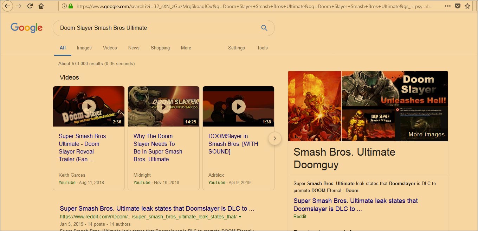Open the More search categories menu

[x=186, y=48]
